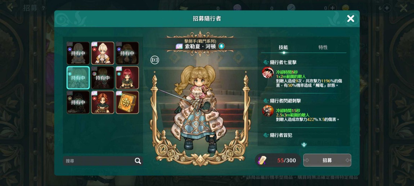Open the 隨行者閃避刺擊 skill icon
This screenshot has height=186, width=414.
coord(268,111)
